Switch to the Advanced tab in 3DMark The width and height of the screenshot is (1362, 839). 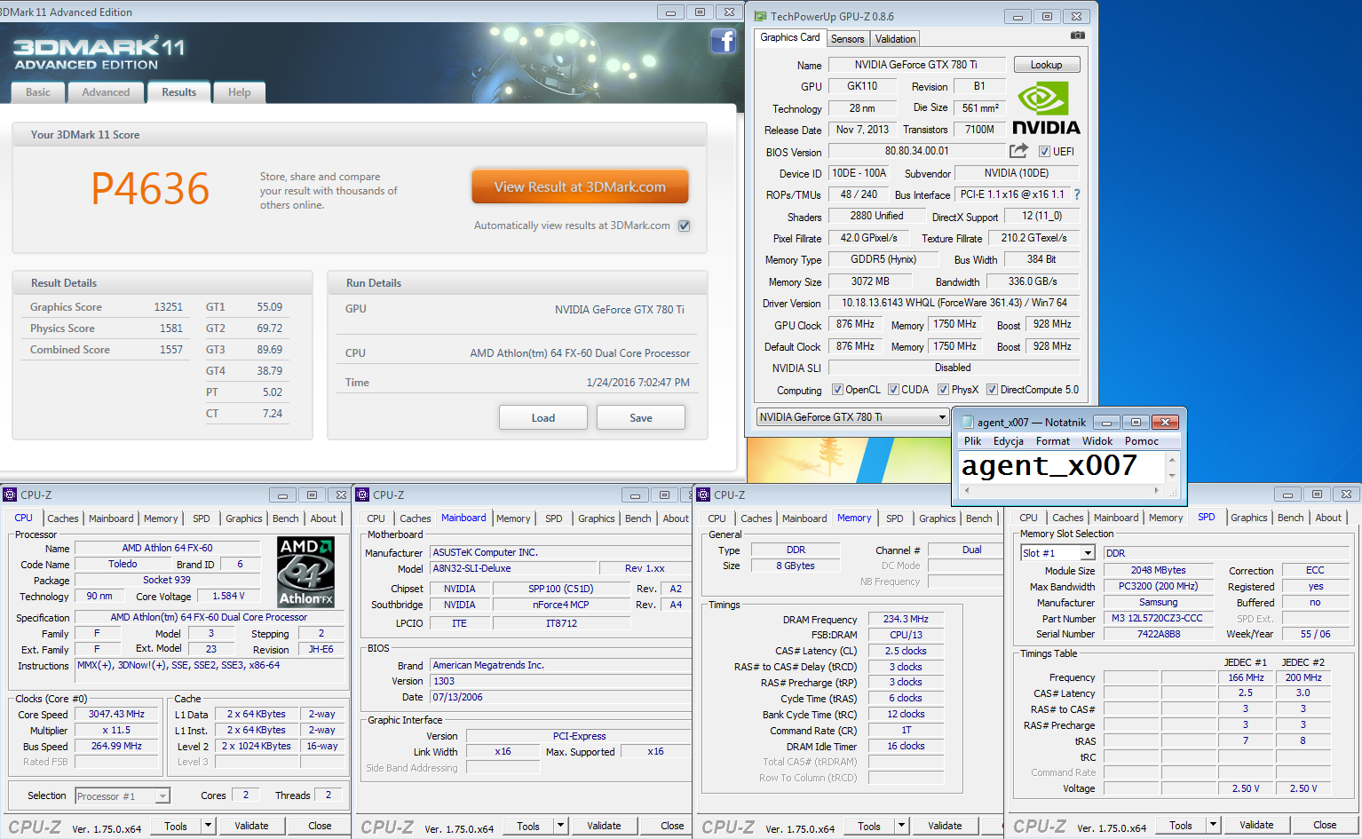pyautogui.click(x=106, y=92)
